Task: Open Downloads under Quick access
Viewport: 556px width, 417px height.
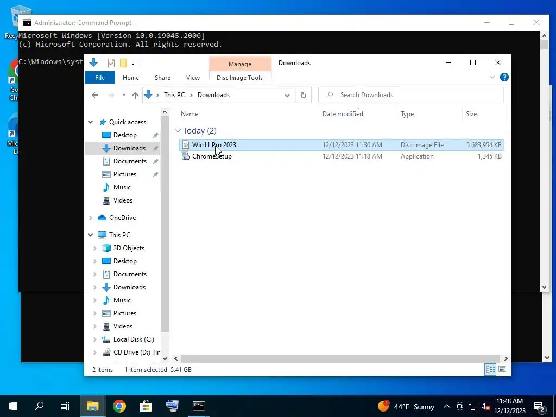Action: (x=129, y=148)
